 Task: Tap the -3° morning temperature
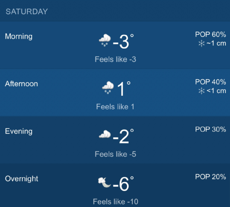click(123, 41)
